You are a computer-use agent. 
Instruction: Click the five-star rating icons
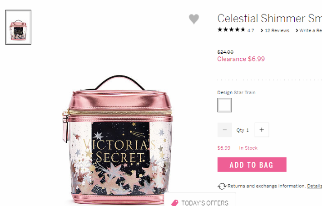(x=231, y=30)
